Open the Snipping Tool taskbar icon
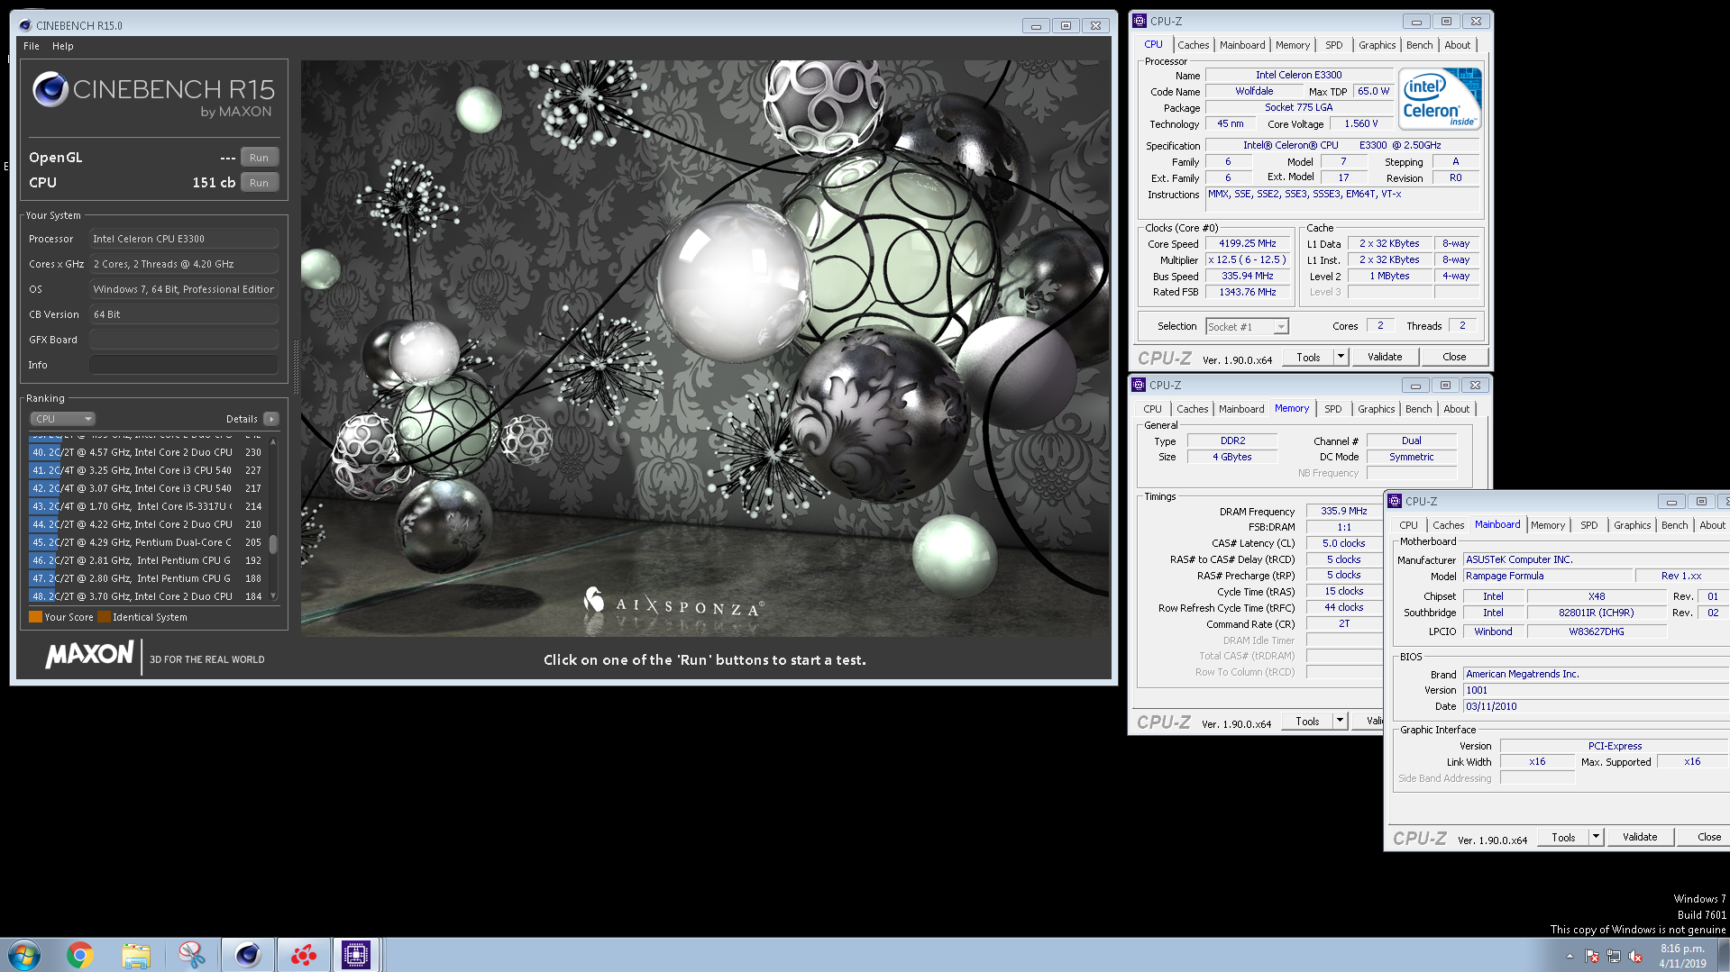The height and width of the screenshot is (972, 1730). 191,955
